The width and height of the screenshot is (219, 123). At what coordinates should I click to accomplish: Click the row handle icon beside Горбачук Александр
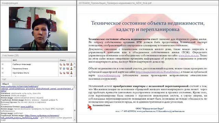click(x=2, y=64)
